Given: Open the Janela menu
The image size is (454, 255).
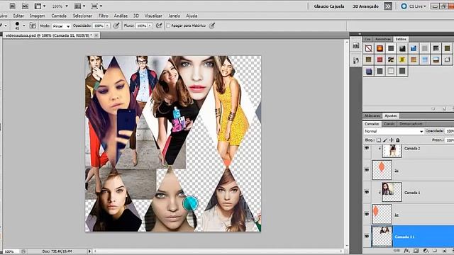Looking at the screenshot, I should tap(174, 16).
